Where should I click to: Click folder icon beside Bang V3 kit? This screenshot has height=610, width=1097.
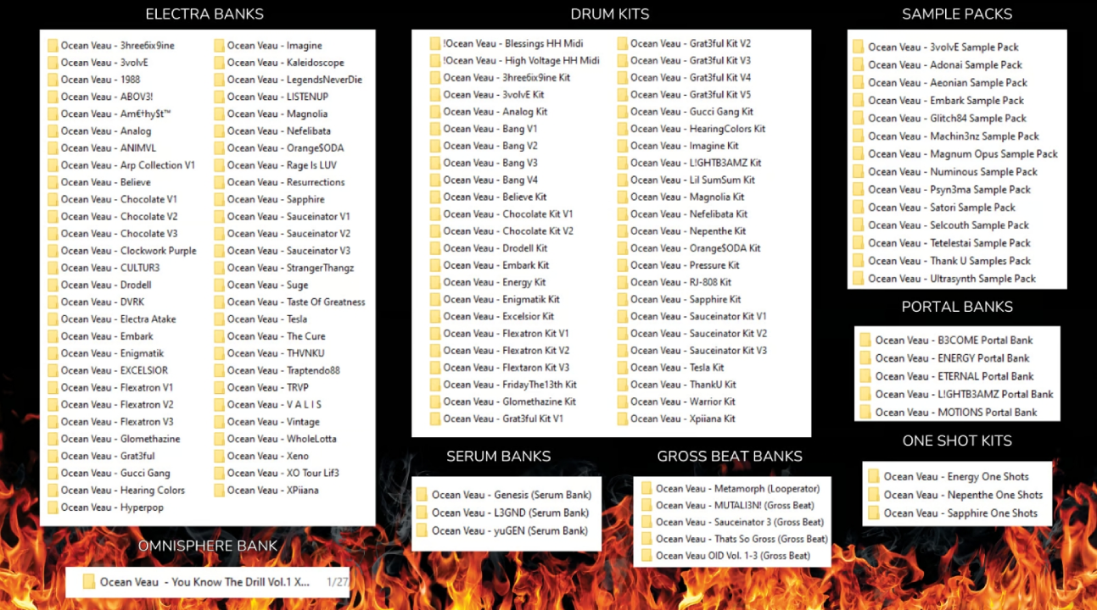coord(434,164)
